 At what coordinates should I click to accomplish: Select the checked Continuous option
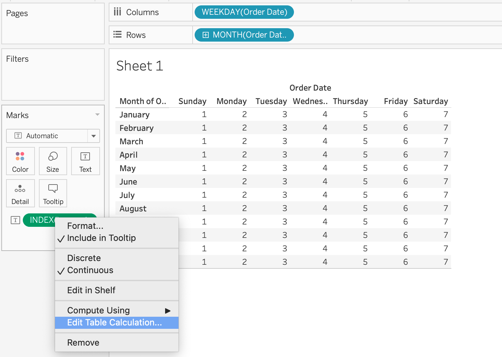(90, 270)
